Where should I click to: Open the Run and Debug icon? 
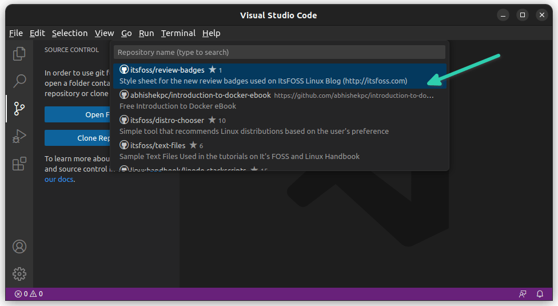point(19,136)
